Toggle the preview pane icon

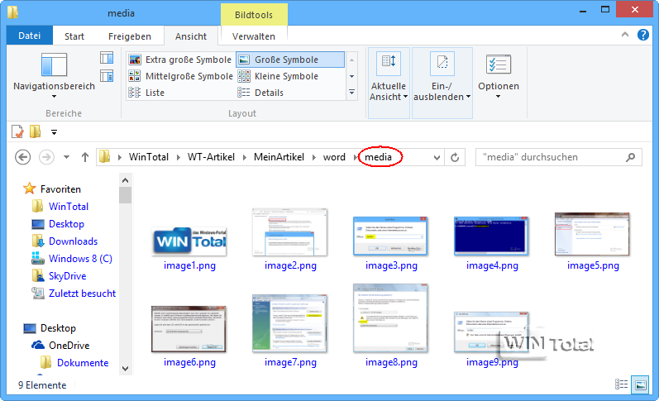[107, 58]
